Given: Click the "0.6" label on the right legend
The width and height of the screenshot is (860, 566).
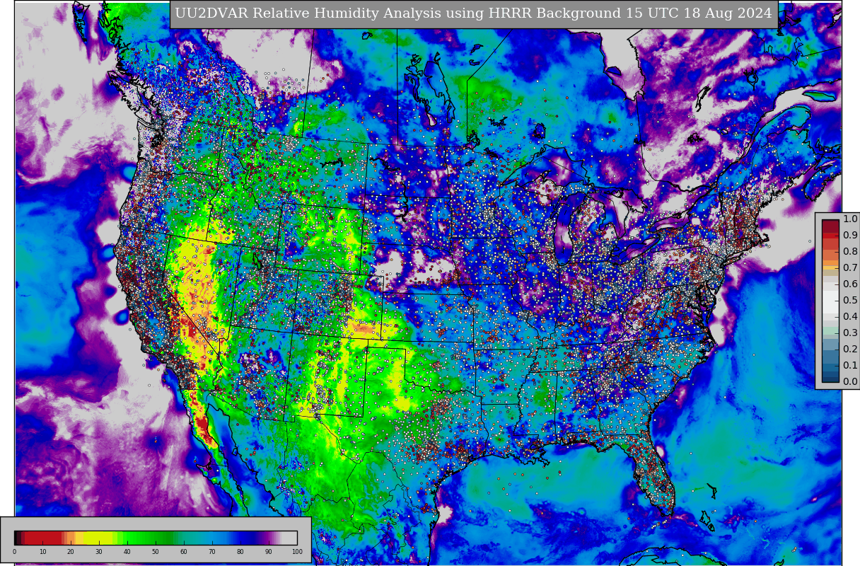Looking at the screenshot, I should click(x=850, y=284).
